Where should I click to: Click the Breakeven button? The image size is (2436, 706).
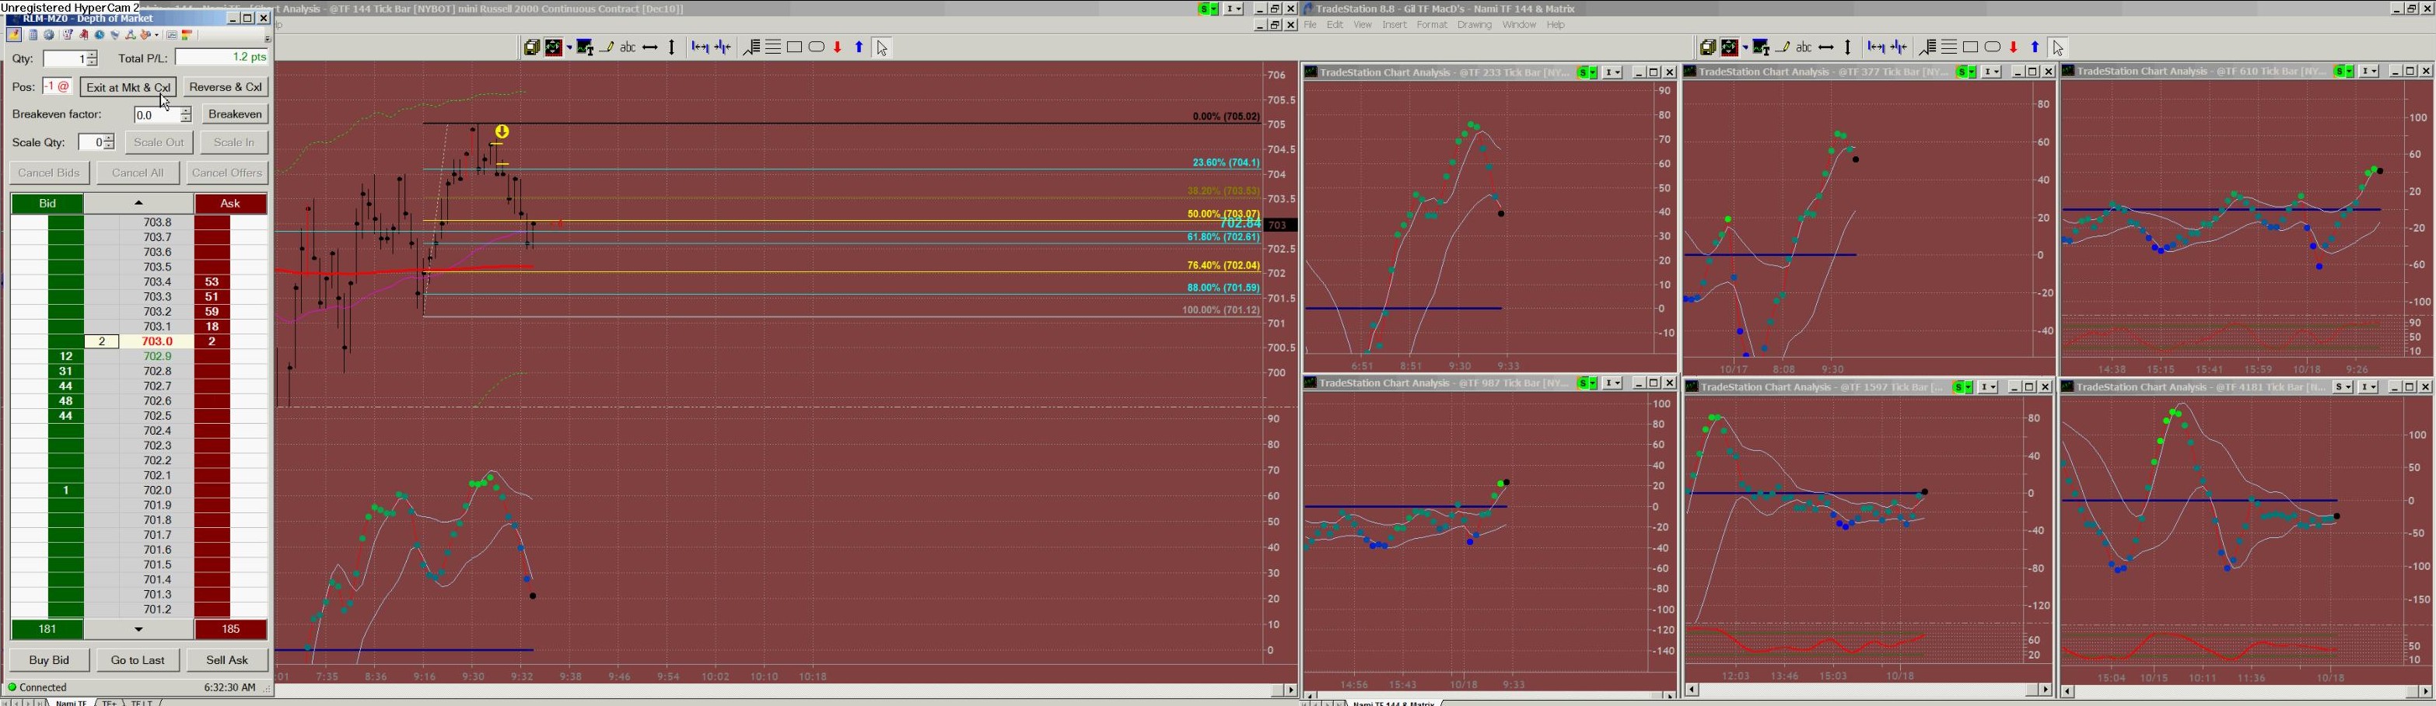236,114
